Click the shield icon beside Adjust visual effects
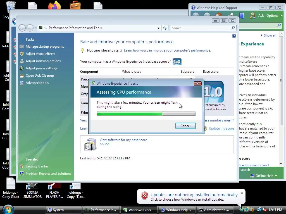 pos(22,54)
